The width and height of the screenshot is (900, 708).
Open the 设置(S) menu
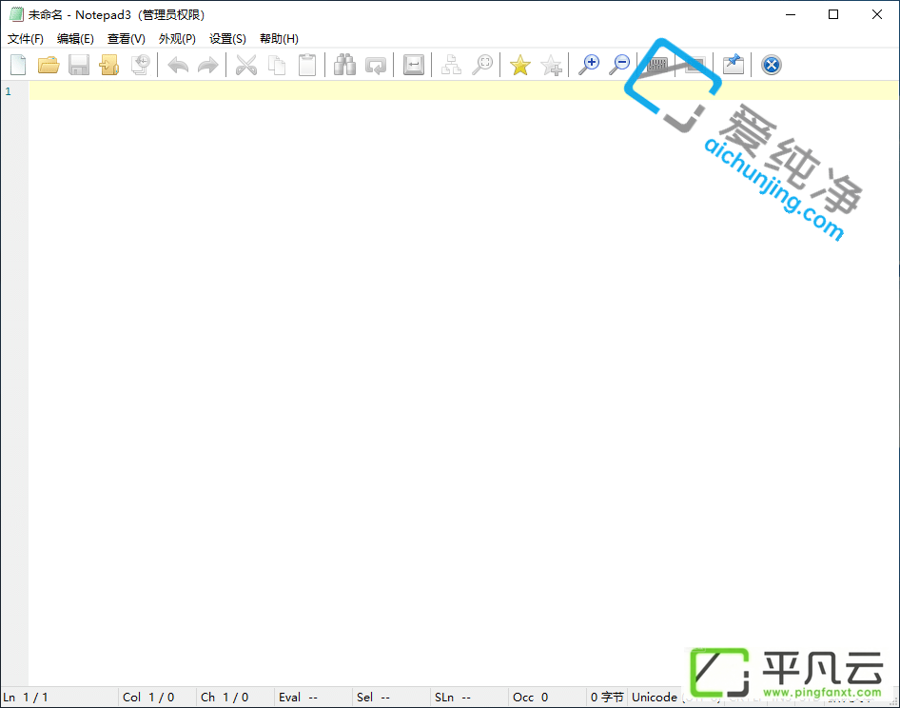pyautogui.click(x=227, y=38)
